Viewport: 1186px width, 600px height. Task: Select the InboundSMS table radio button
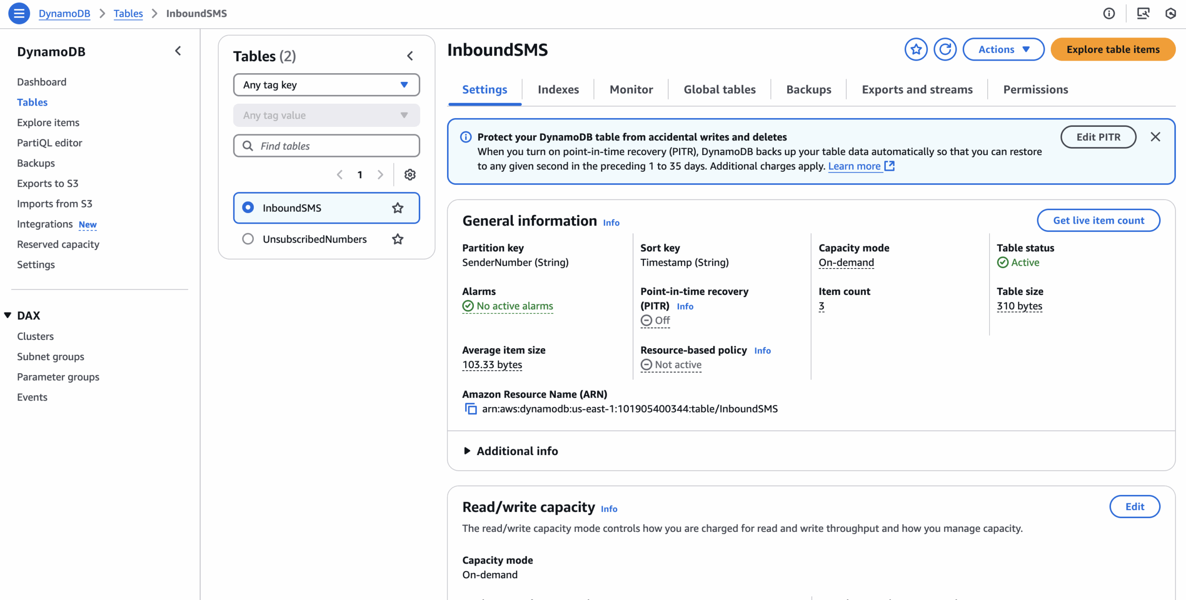pos(248,207)
